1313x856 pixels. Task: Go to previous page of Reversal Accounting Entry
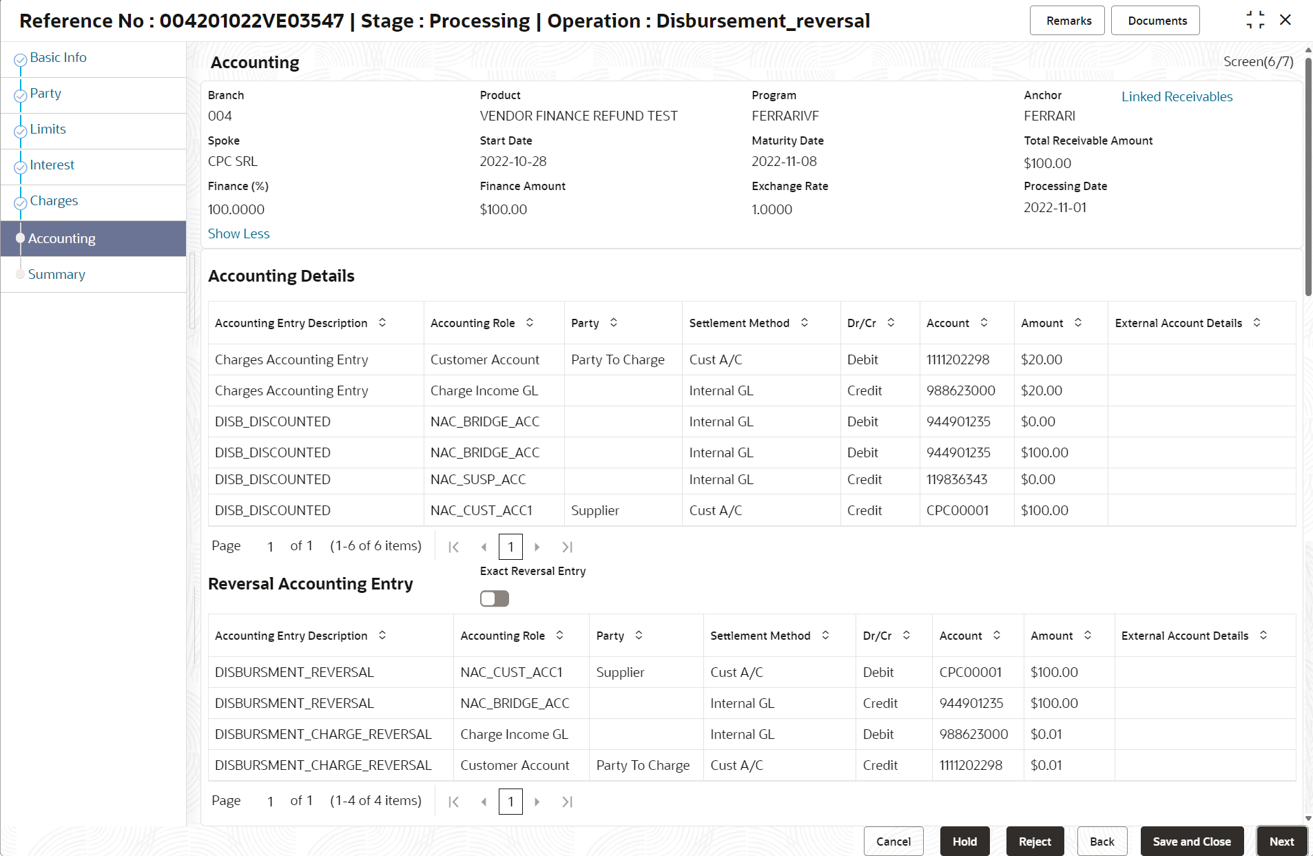pyautogui.click(x=484, y=802)
